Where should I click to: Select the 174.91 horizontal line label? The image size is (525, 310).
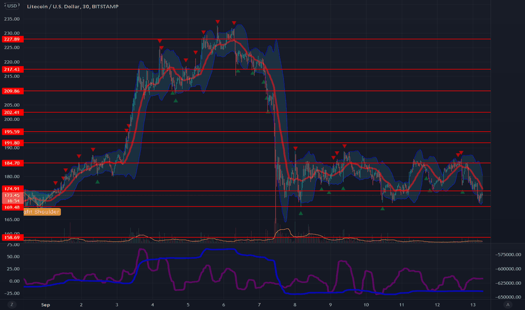[x=12, y=189]
